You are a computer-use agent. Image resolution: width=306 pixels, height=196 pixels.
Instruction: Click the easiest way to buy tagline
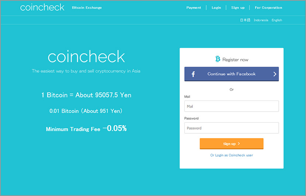click(86, 71)
